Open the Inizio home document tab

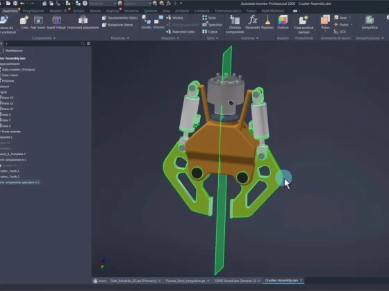100,281
